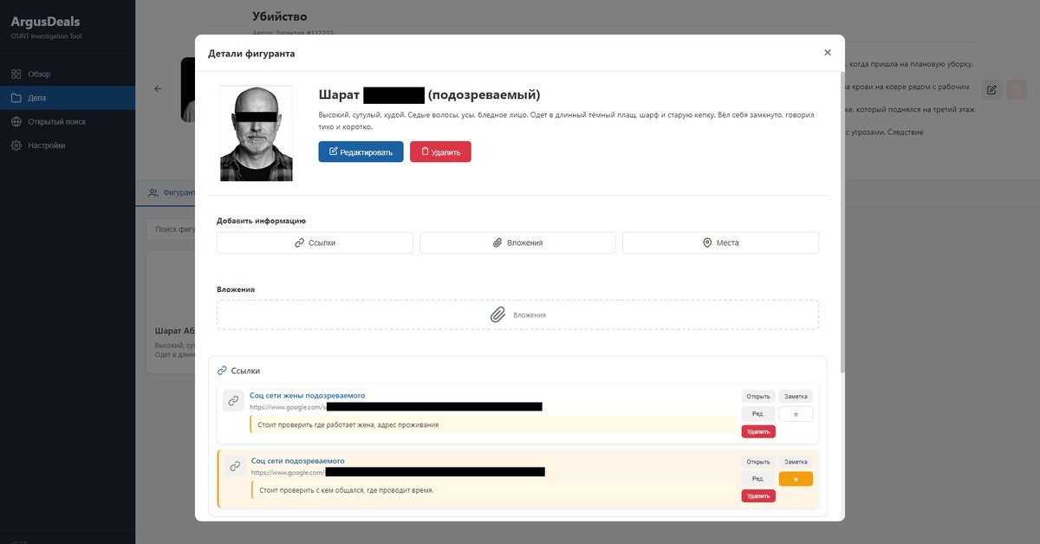The height and width of the screenshot is (544, 1040).
Task: Click the Вложения paperclip add button
Action: 517,243
